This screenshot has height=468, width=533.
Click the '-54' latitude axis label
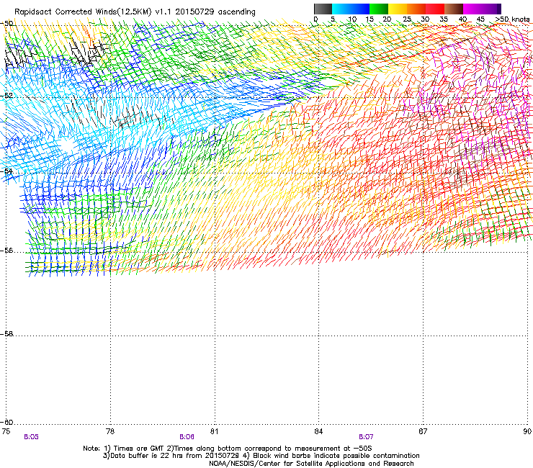click(x=7, y=171)
